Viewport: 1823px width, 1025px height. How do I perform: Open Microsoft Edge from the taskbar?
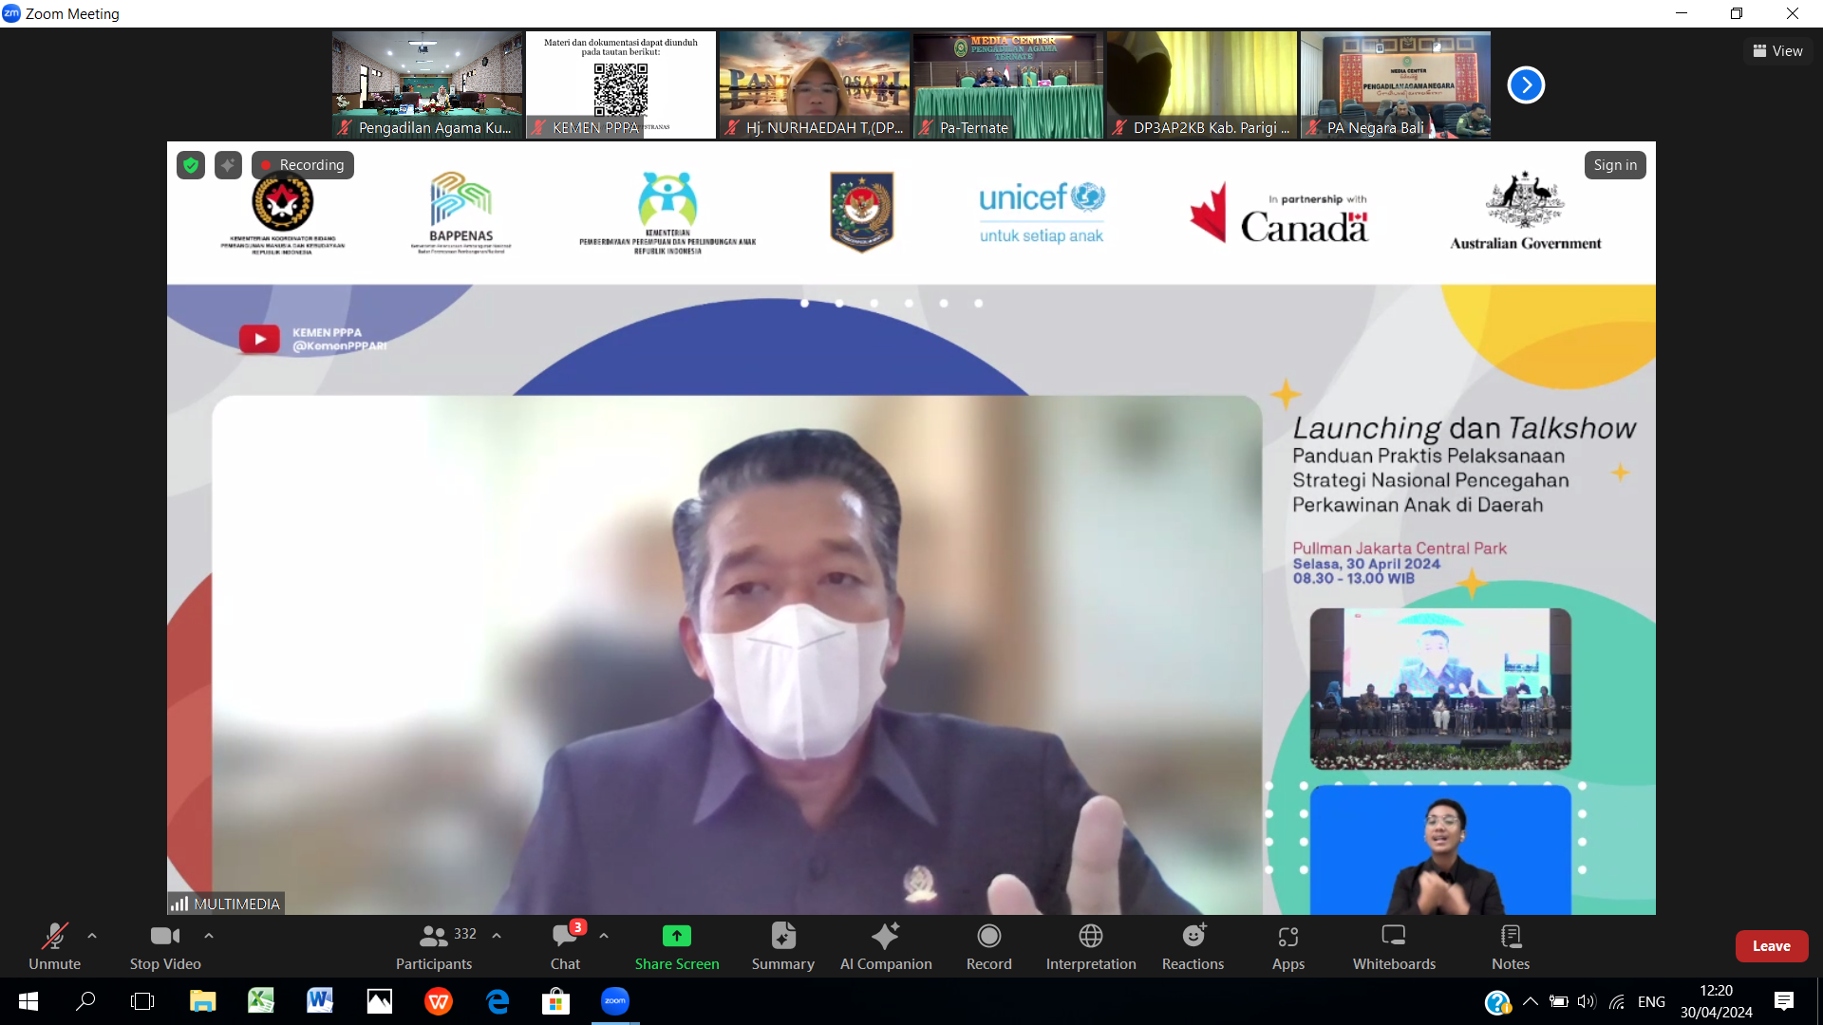pos(498,1001)
